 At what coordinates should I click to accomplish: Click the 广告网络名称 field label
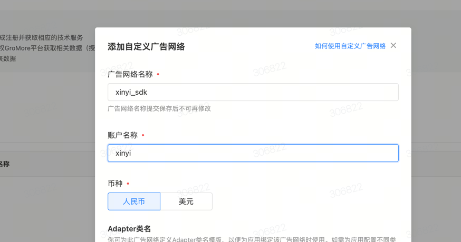coord(130,75)
